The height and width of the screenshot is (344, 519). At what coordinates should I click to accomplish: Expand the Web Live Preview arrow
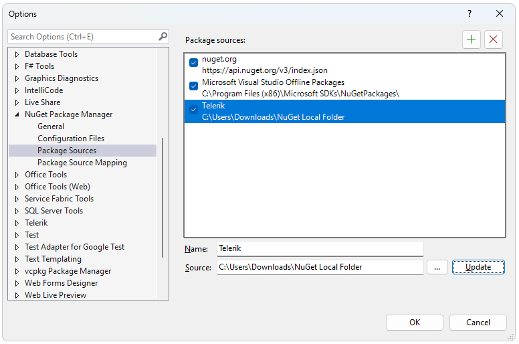tap(17, 295)
